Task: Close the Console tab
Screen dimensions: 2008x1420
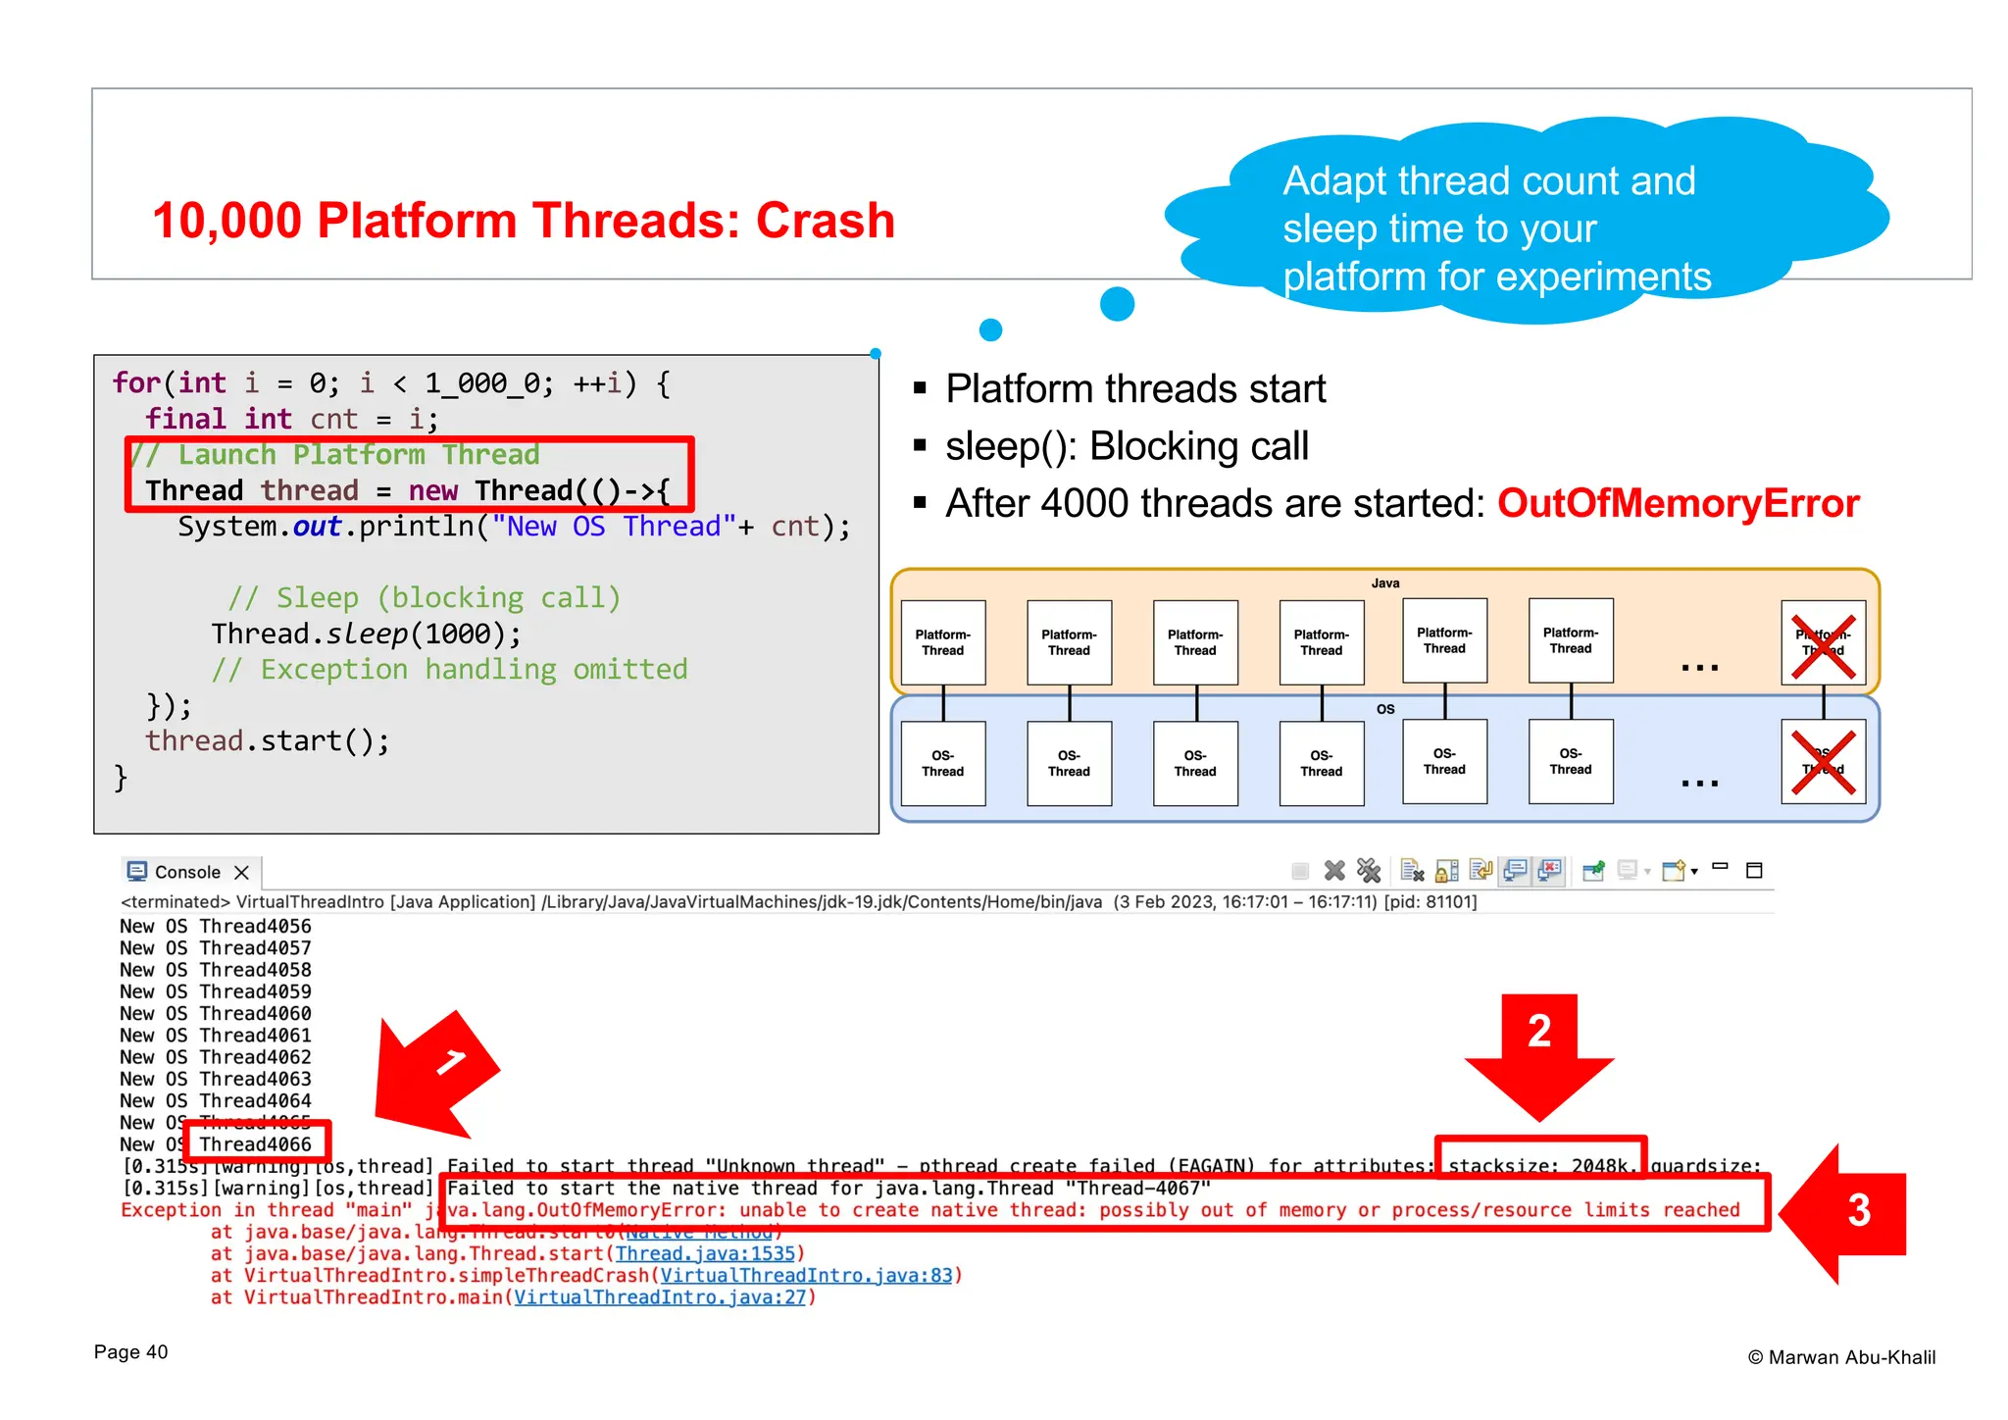Action: (x=242, y=872)
